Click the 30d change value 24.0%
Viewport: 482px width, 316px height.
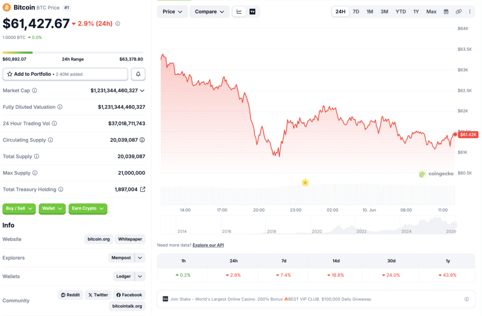pos(391,275)
